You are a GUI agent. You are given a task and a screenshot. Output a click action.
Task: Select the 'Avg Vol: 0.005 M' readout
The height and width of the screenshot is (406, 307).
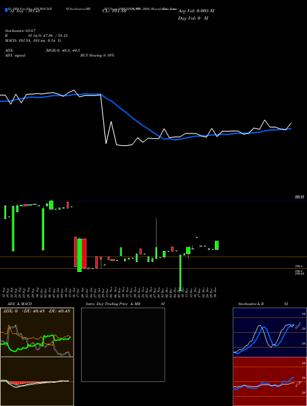[x=196, y=11]
